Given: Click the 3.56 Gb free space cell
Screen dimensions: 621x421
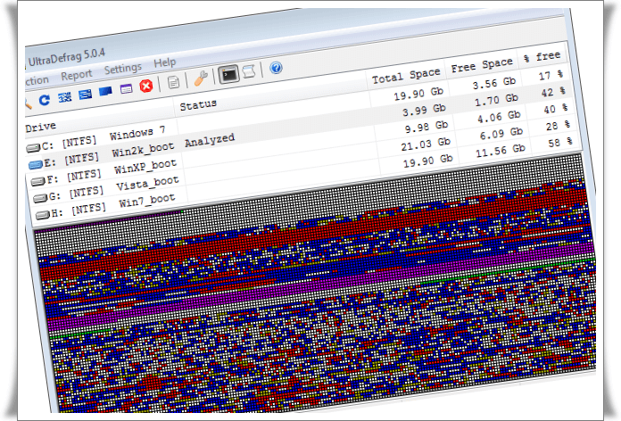Looking at the screenshot, I should pos(494,83).
